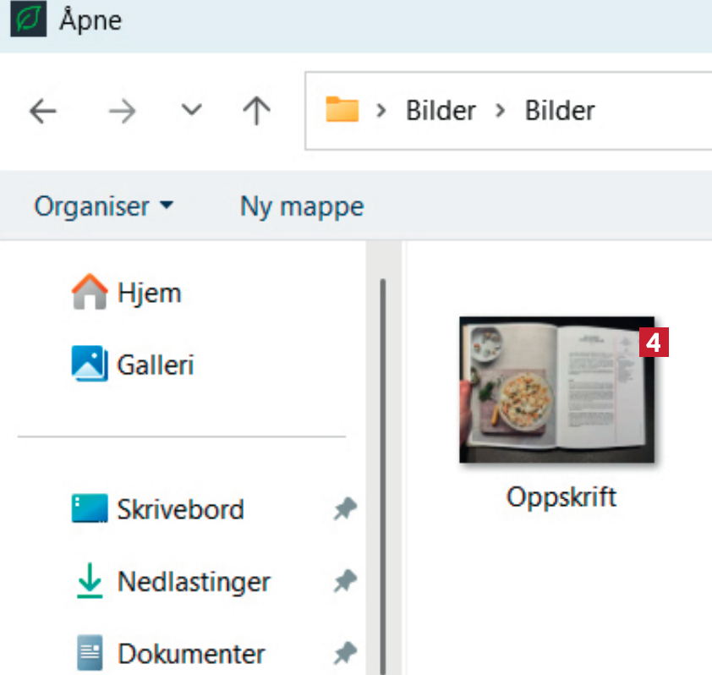Click the navigation pane vertical scrollbar
This screenshot has width=712, height=675.
383,465
